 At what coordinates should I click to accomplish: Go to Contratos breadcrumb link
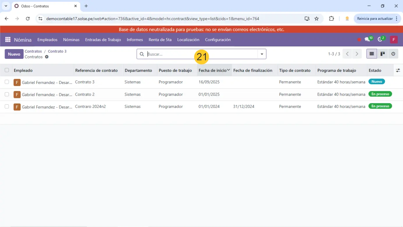33,51
